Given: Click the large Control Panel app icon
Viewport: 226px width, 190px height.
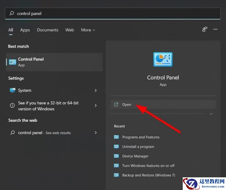Looking at the screenshot, I should (x=163, y=59).
